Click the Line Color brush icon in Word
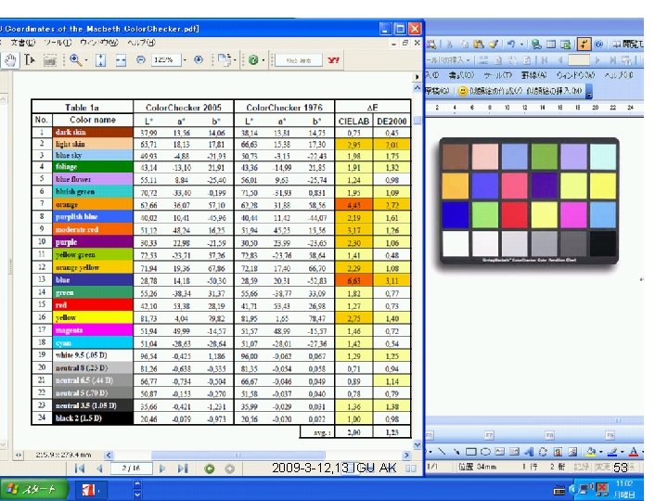The image size is (668, 501). coord(612,452)
